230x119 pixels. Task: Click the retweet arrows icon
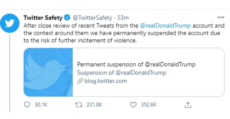click(79, 105)
